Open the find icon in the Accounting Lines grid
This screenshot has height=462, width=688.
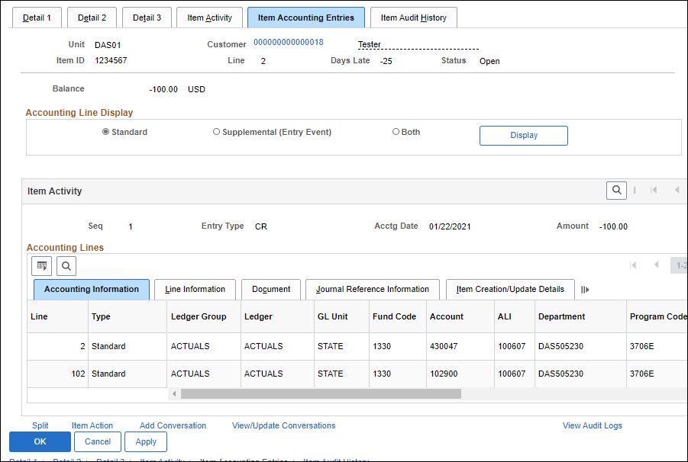pos(66,265)
